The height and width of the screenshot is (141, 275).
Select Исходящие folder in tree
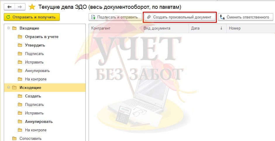[x=30, y=88]
